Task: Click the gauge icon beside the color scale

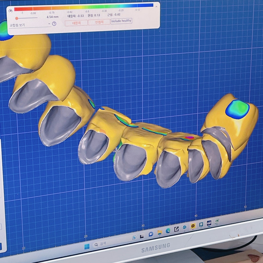Action: point(10,11)
